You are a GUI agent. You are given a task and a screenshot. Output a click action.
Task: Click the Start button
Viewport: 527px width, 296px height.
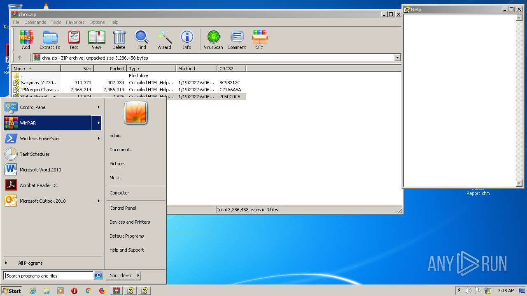coord(12,291)
